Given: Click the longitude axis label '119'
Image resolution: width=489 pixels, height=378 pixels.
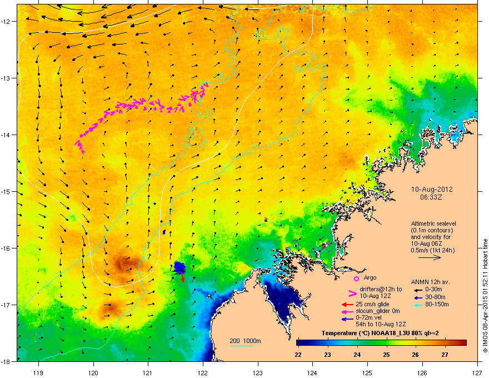Looking at the screenshot, I should pos(39,372).
